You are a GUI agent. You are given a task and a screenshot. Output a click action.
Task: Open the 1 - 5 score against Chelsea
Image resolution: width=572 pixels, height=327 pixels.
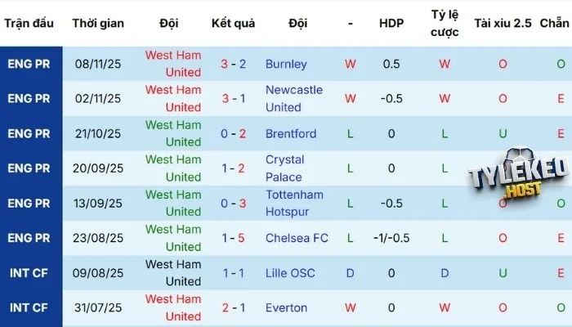point(232,238)
